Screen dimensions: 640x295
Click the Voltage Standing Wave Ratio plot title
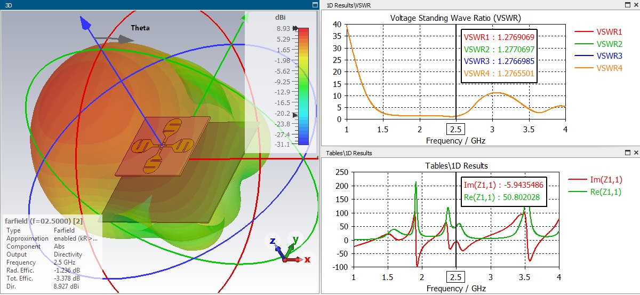tap(455, 18)
